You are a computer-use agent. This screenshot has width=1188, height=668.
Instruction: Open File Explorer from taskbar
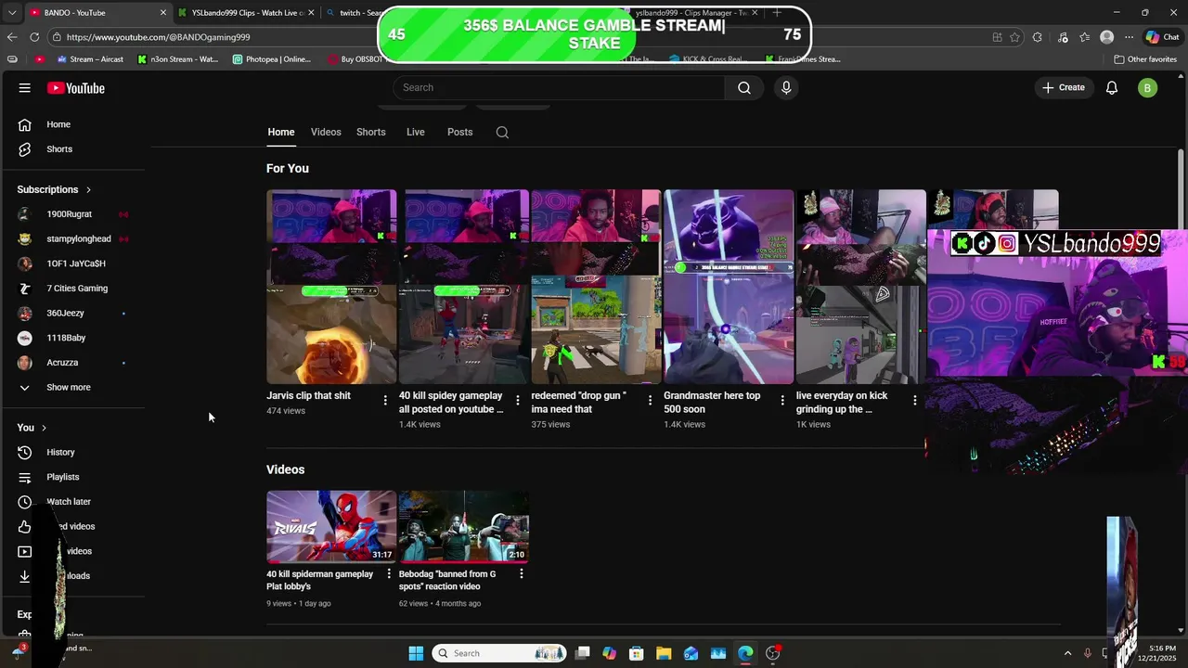click(664, 653)
